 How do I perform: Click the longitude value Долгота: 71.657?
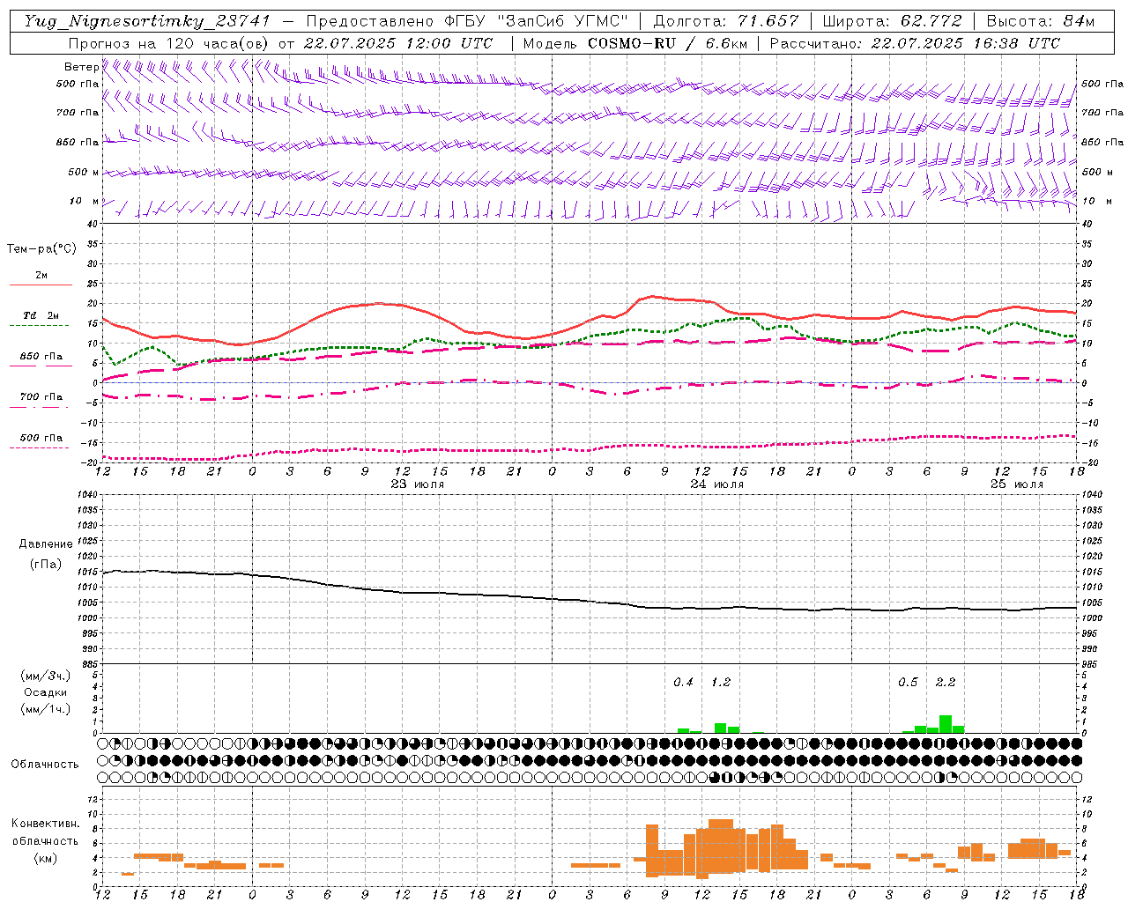pos(726,21)
